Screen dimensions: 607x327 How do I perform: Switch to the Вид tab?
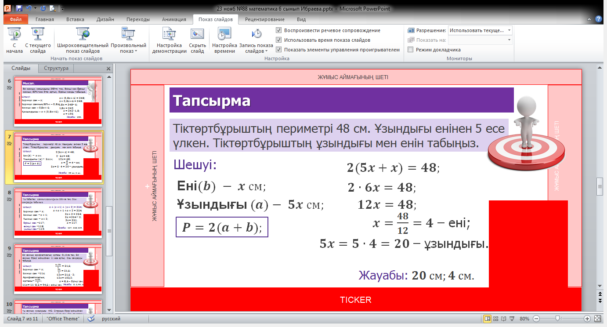[301, 19]
